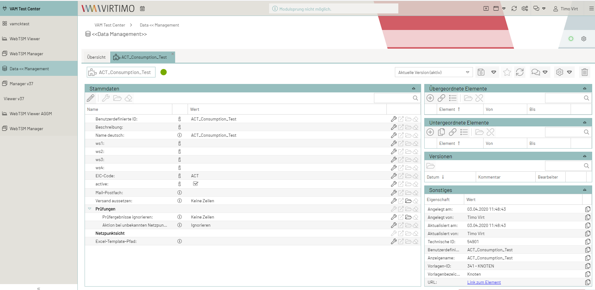Collapse the Stammdaten panel
The height and width of the screenshot is (290, 595).
coord(414,88)
